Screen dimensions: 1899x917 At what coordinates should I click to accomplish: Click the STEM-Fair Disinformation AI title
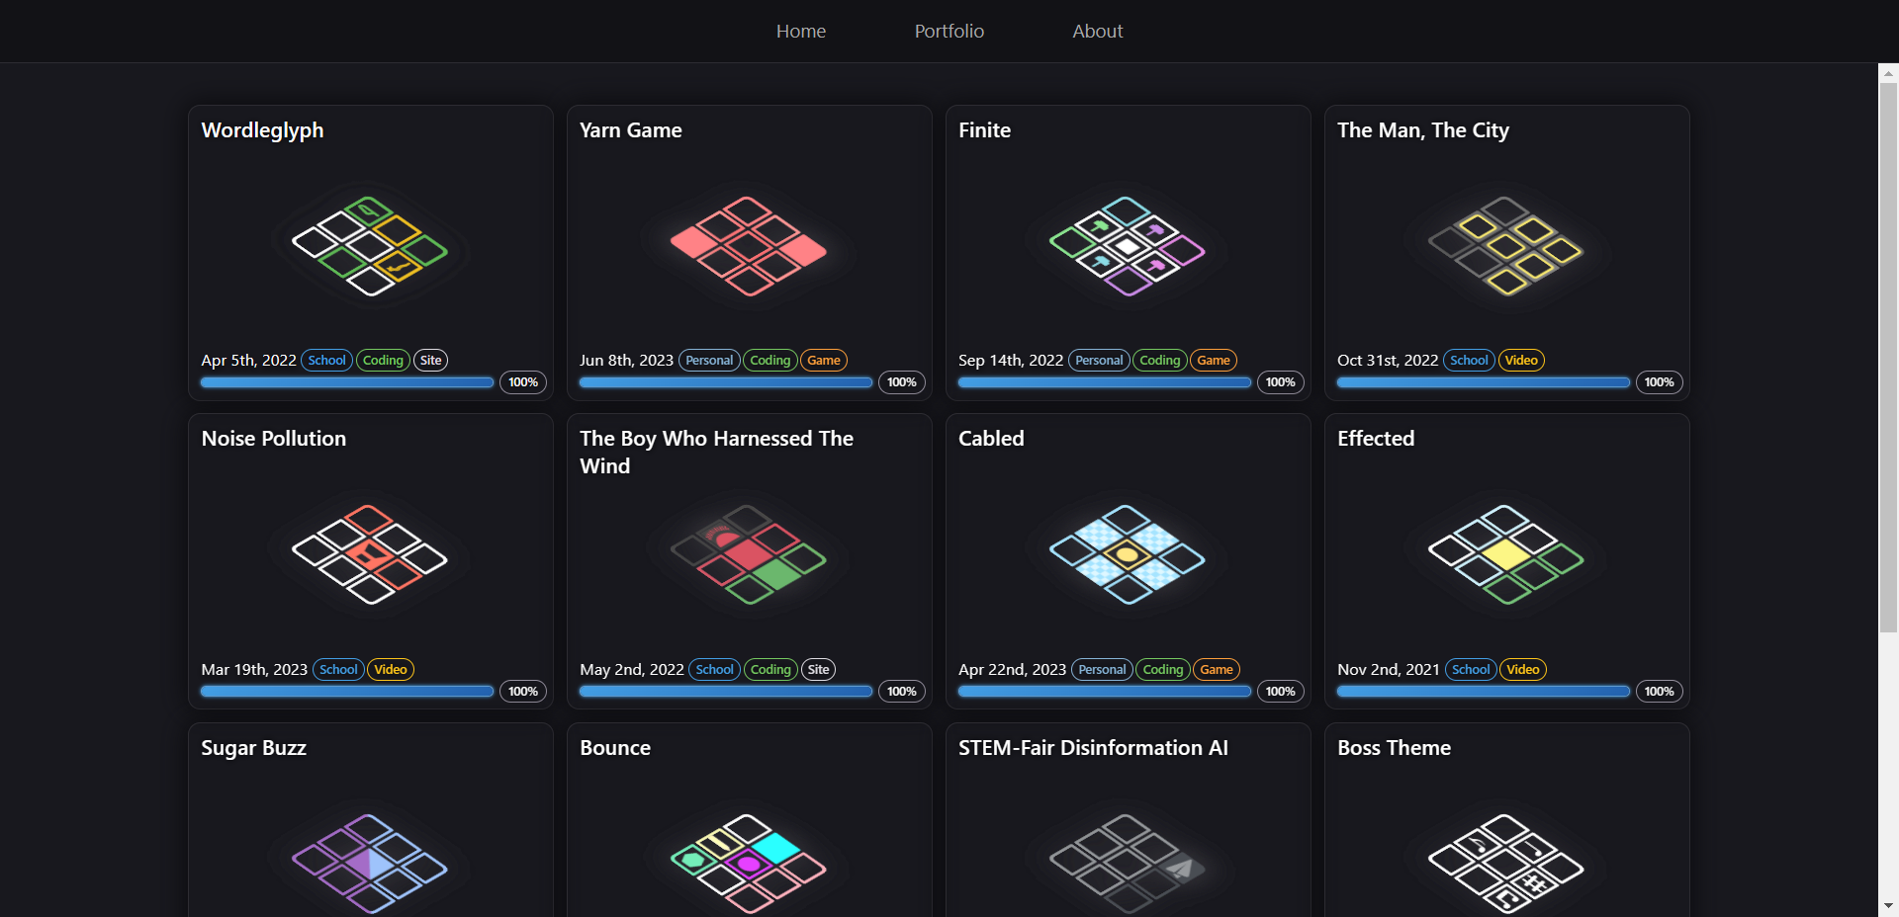click(x=1093, y=748)
